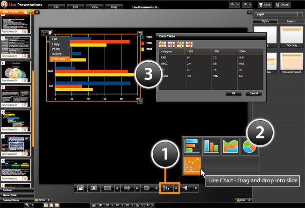
Task: Choose Copy from context menu
Action: [x=60, y=44]
